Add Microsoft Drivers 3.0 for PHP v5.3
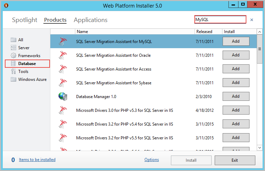 pos(236,110)
